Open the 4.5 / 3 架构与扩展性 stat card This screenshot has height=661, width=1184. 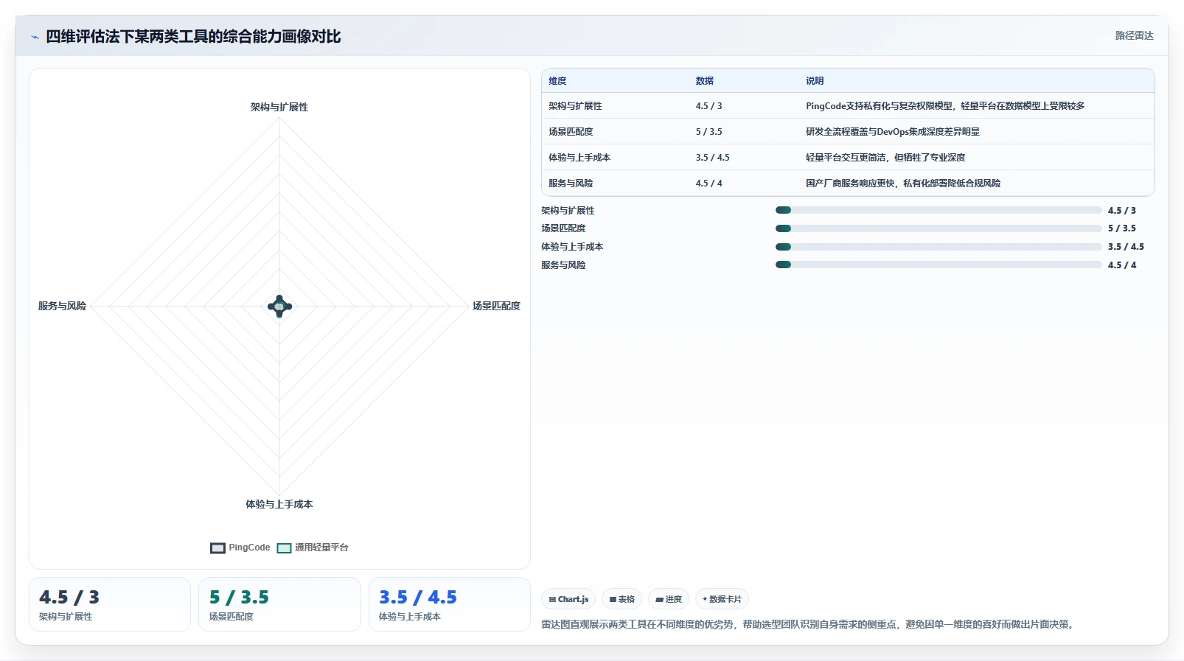[110, 604]
